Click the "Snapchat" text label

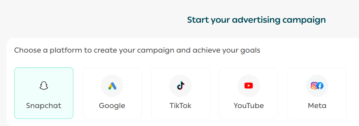[43, 106]
